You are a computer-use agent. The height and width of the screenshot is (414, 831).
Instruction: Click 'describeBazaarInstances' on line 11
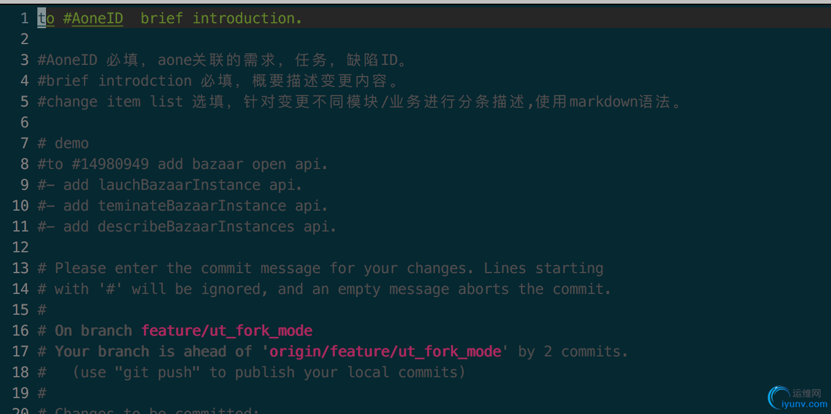pos(197,227)
